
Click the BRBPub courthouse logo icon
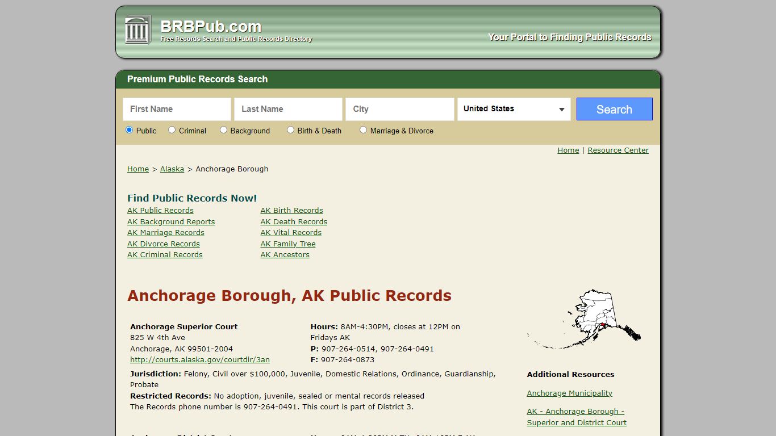138,30
